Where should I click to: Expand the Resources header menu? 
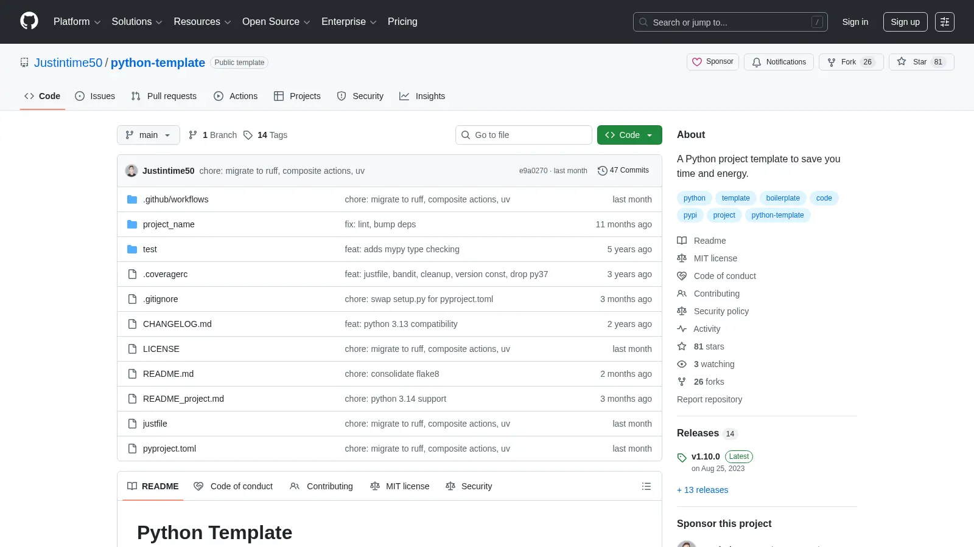pos(202,22)
